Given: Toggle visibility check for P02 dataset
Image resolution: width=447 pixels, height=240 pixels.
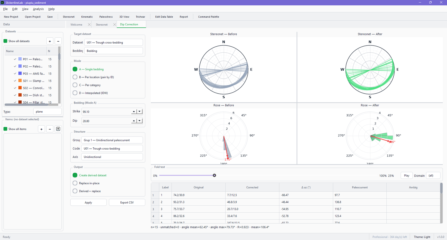Looking at the screenshot, I should (x=15, y=66).
